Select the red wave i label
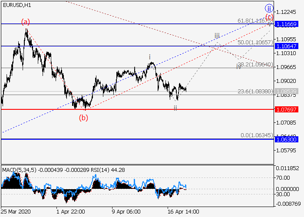Viewport: 304px width, 217px height. pyautogui.click(x=150, y=57)
